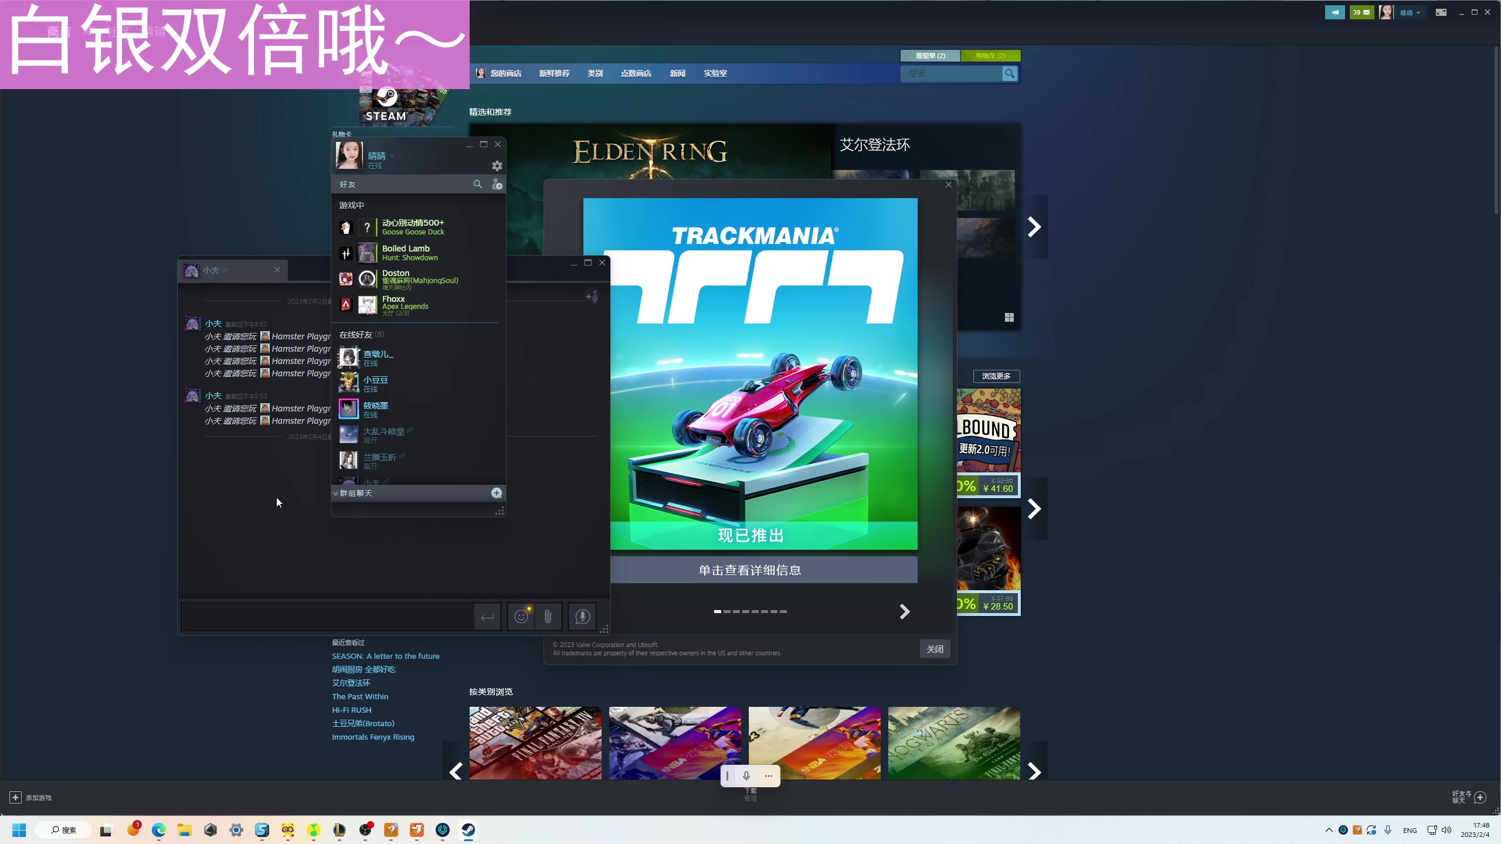
Task: Start voice chat with microphone icon
Action: pos(582,617)
